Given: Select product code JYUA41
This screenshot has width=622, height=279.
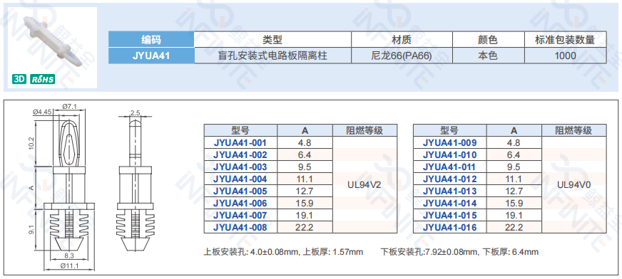Looking at the screenshot, I should click(x=151, y=56).
